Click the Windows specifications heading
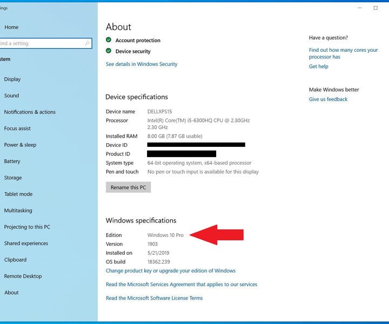Viewport: 389px width, 324px height. [x=141, y=221]
